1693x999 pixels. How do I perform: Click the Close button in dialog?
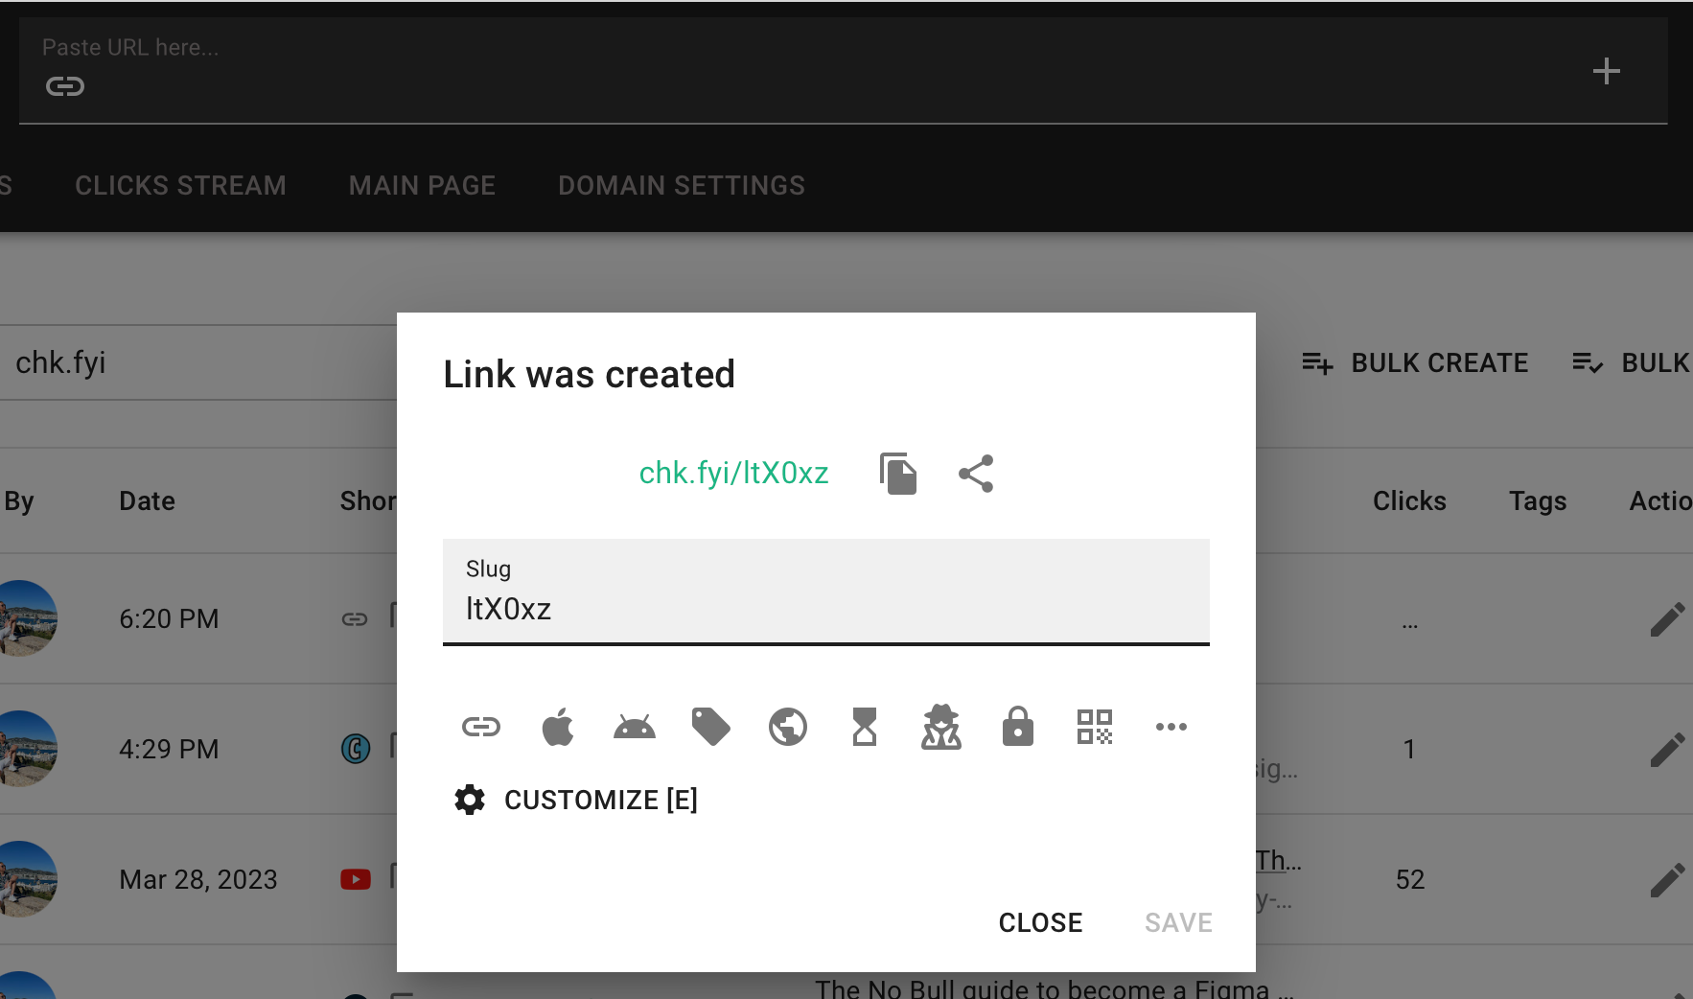[x=1040, y=922]
